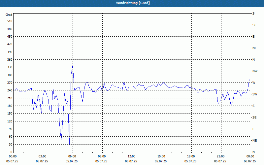Select the 06.07.25 date label
This screenshot has width=264, height=165.
click(x=250, y=161)
